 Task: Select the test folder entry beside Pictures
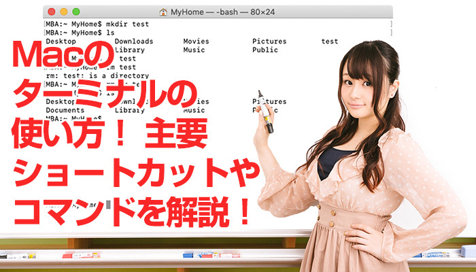pos(330,41)
